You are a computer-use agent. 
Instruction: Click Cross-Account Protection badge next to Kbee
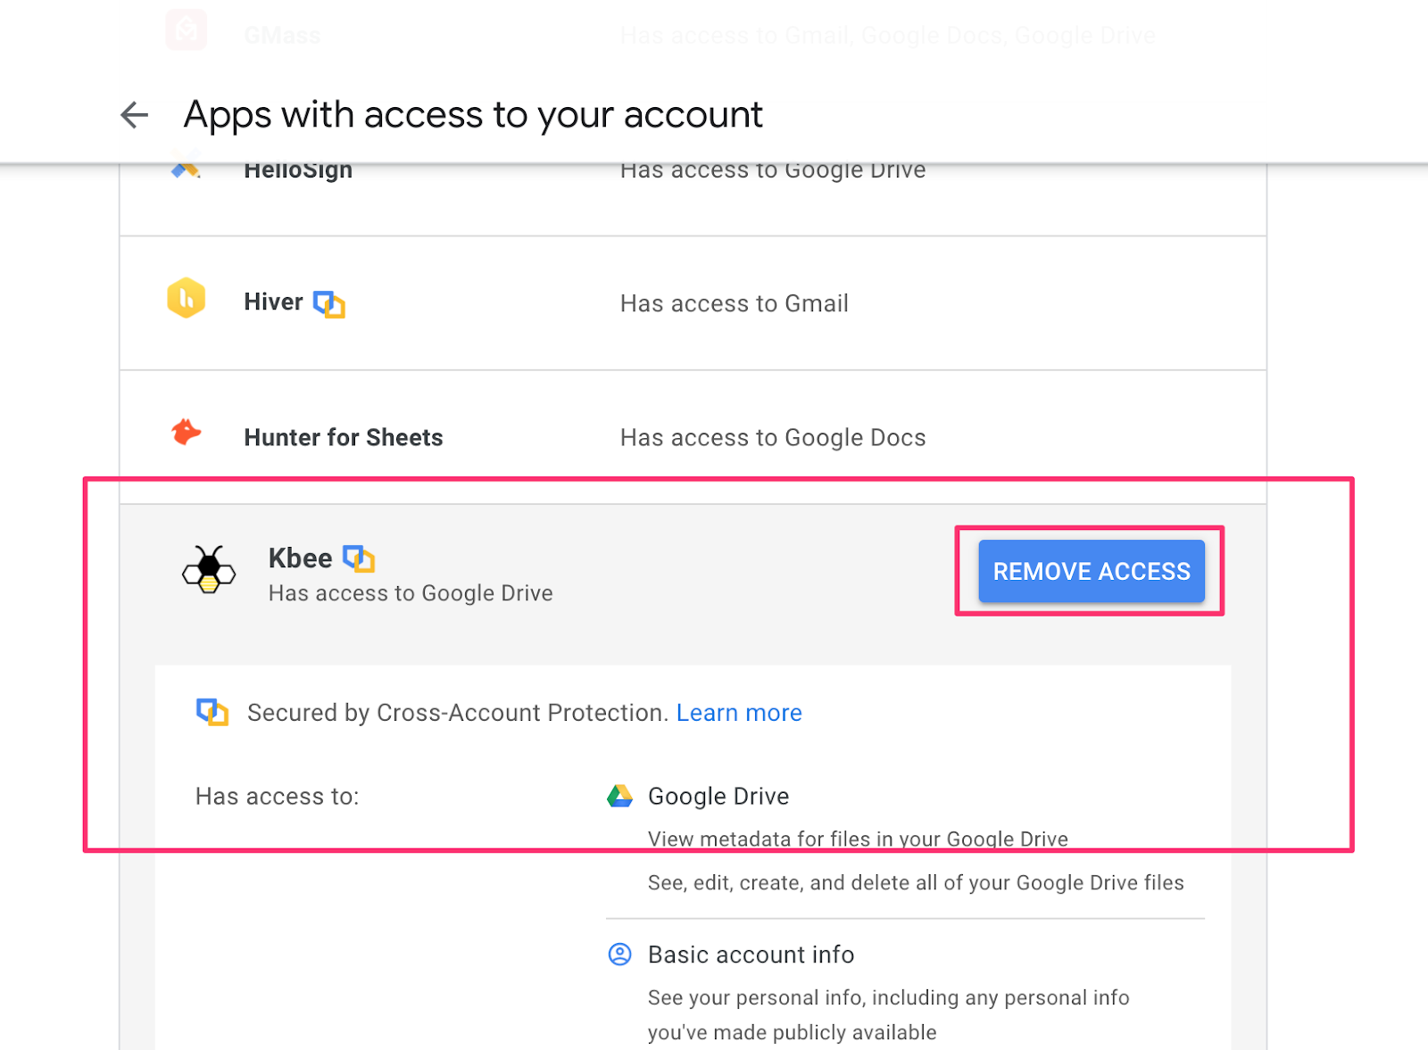[x=359, y=559]
